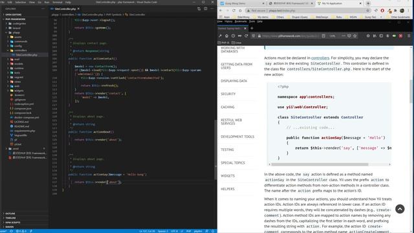Switch to the first Chrome tab (Demo)
414x233 pixels.
pos(243,3)
